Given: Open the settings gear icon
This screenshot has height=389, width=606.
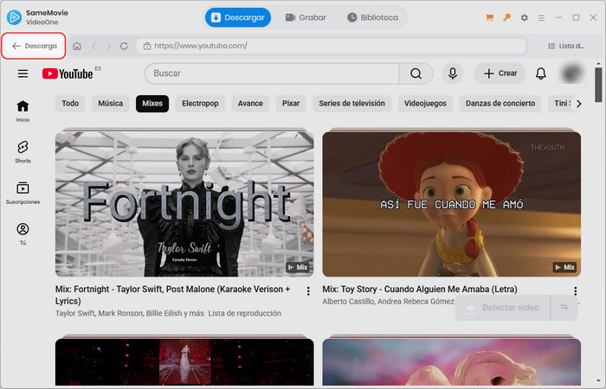Looking at the screenshot, I should tap(524, 17).
